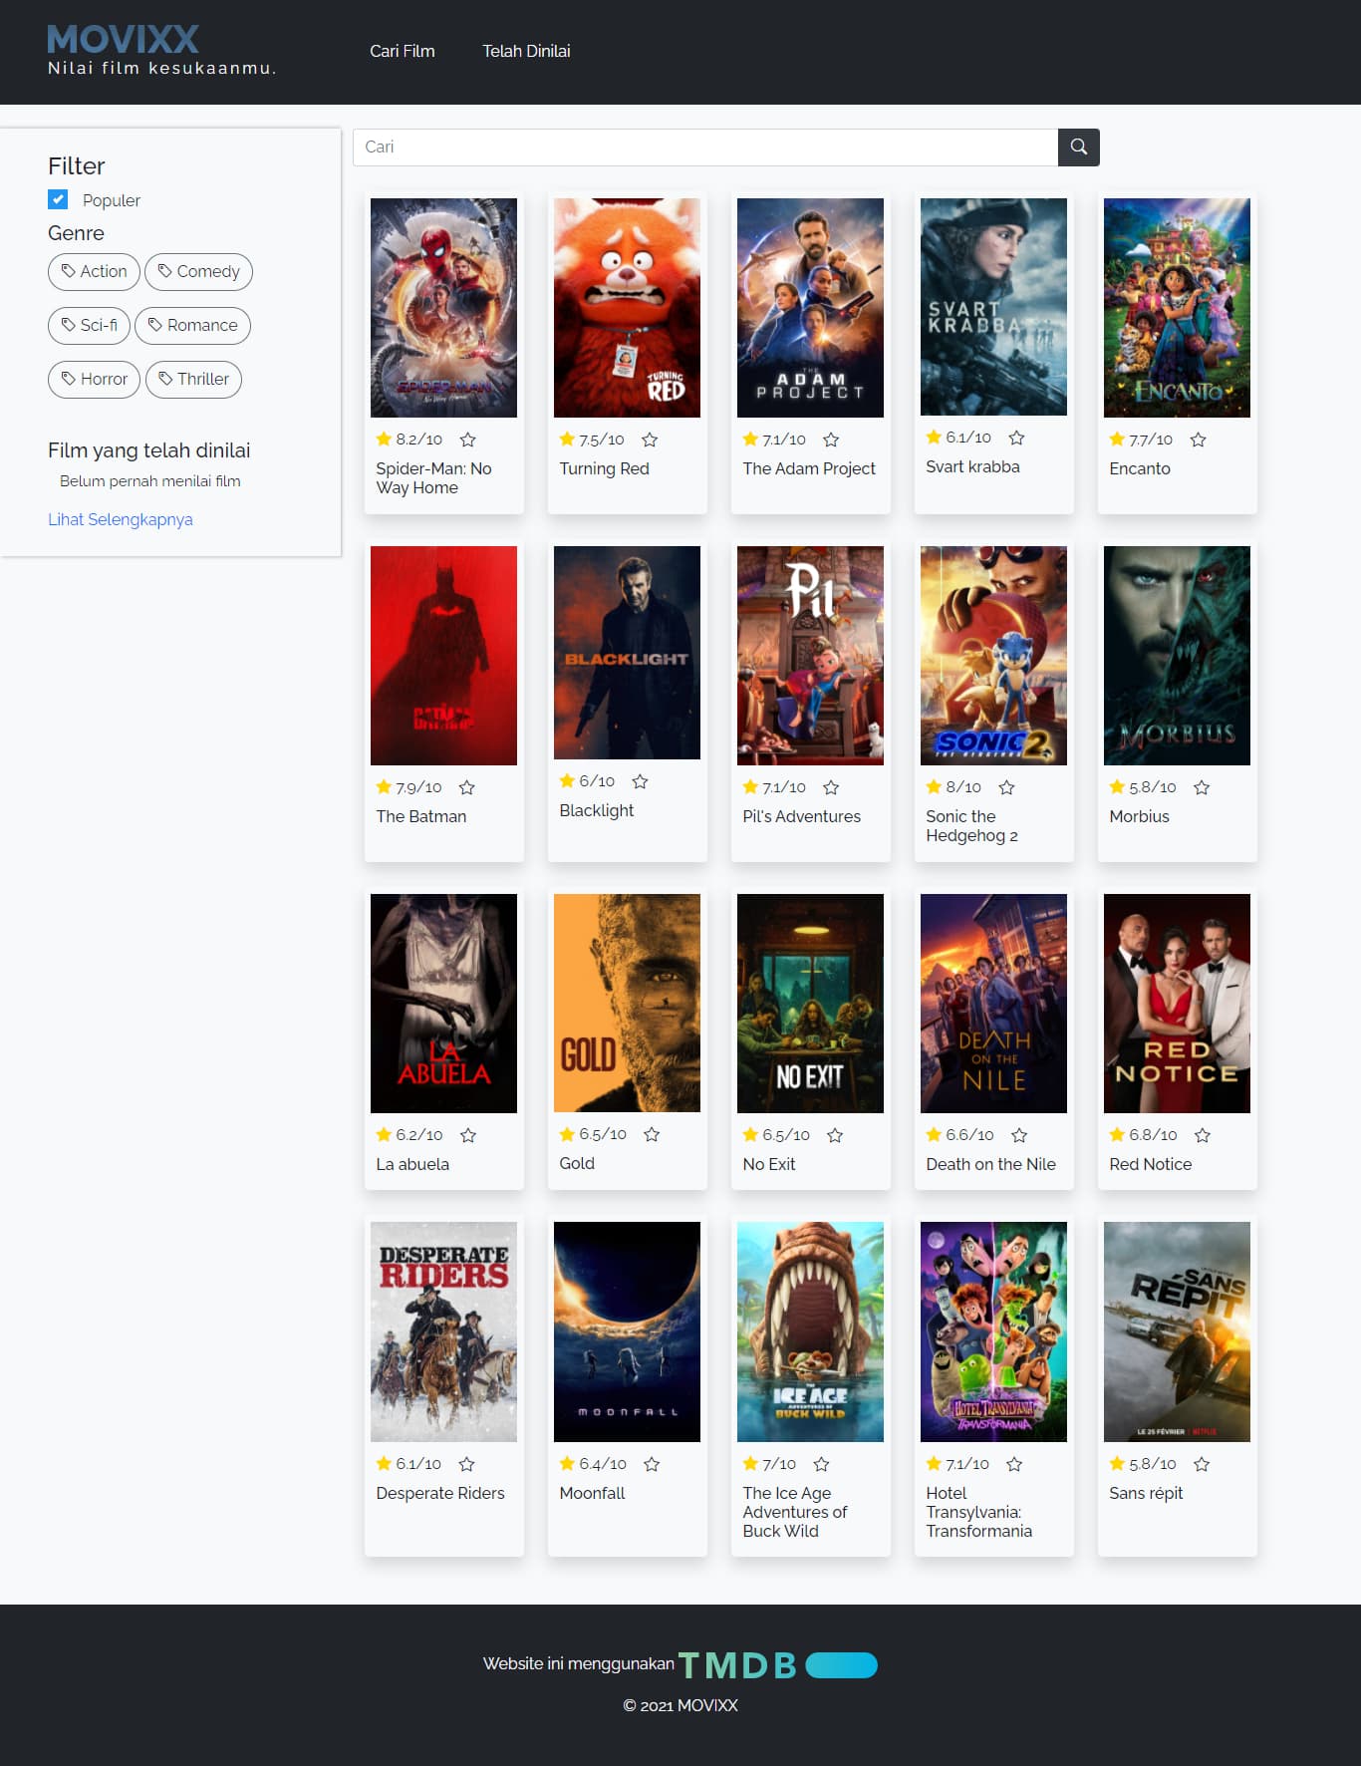
Task: Open the Encanto title link
Action: (x=1139, y=468)
